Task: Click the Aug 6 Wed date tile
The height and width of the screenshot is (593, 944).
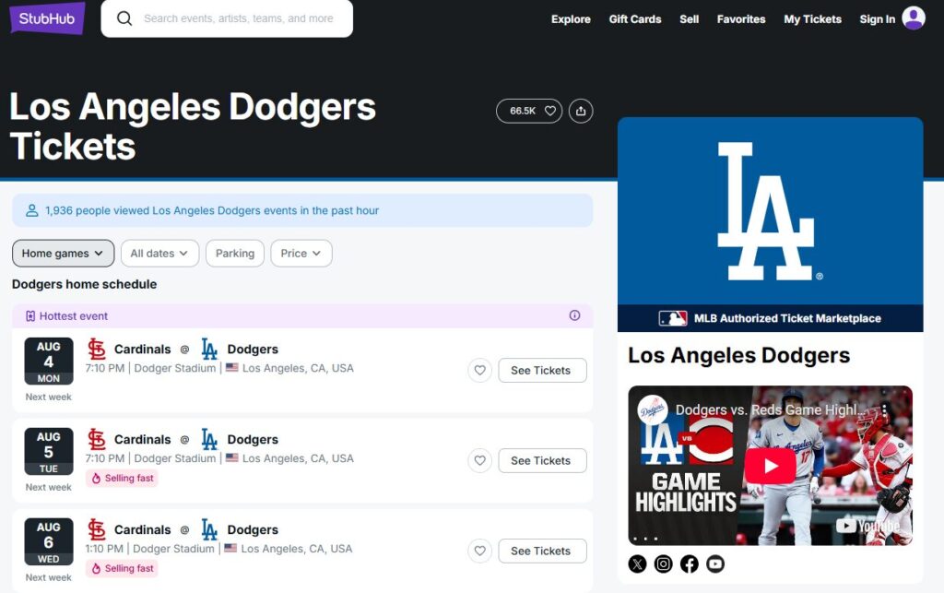Action: pyautogui.click(x=49, y=542)
